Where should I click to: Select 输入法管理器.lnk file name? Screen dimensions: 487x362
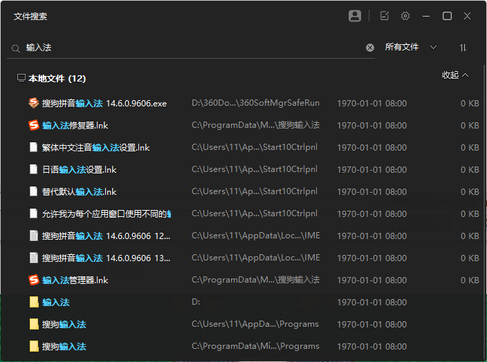(x=75, y=280)
